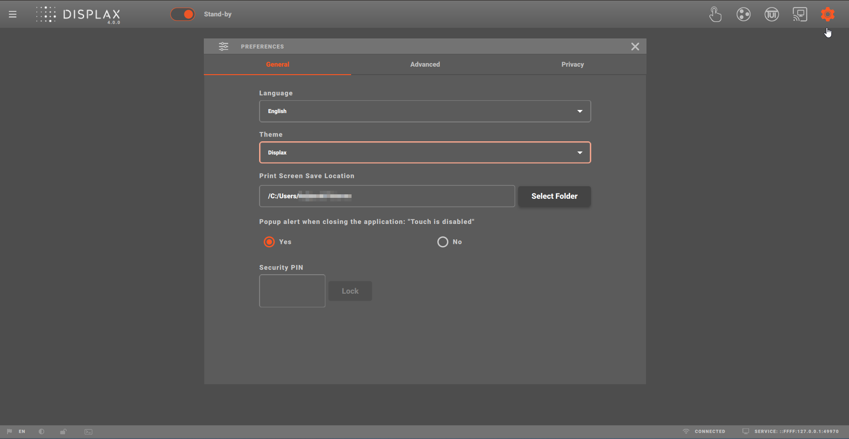Open the terminal console icon
The width and height of the screenshot is (849, 439).
[x=88, y=431]
